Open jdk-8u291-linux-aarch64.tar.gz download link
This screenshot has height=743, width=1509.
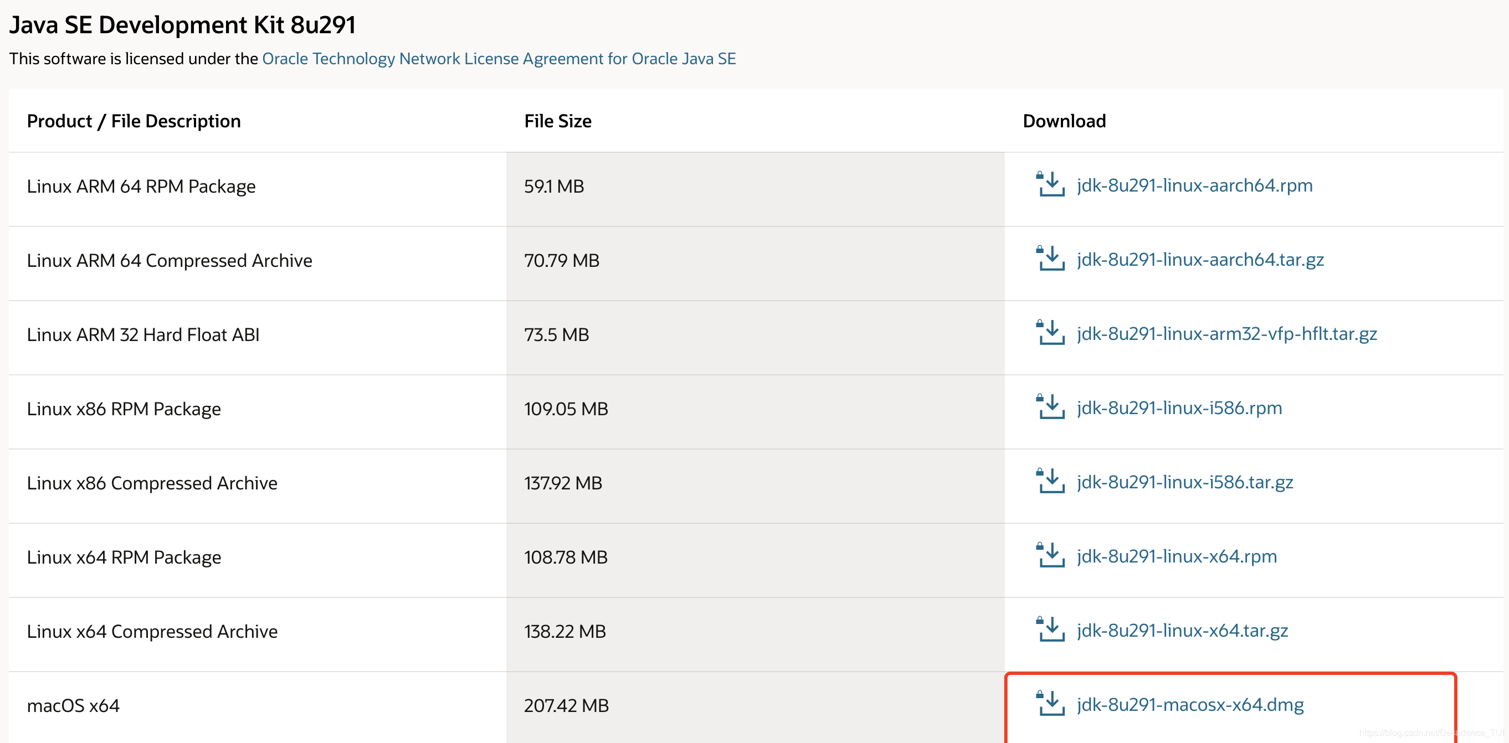[1200, 259]
